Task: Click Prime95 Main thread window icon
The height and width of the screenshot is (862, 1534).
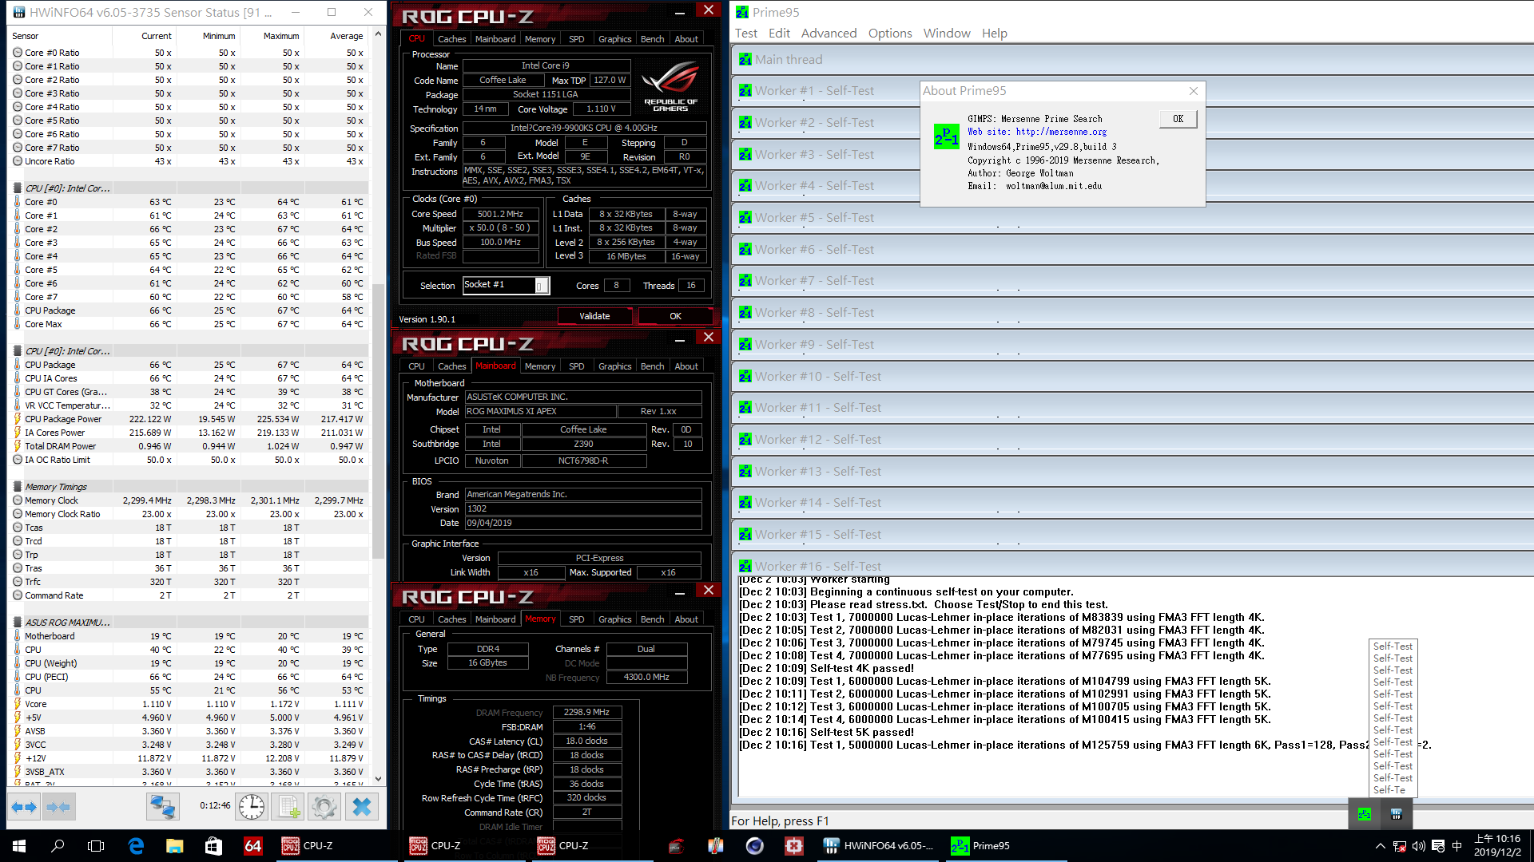Action: [x=745, y=60]
